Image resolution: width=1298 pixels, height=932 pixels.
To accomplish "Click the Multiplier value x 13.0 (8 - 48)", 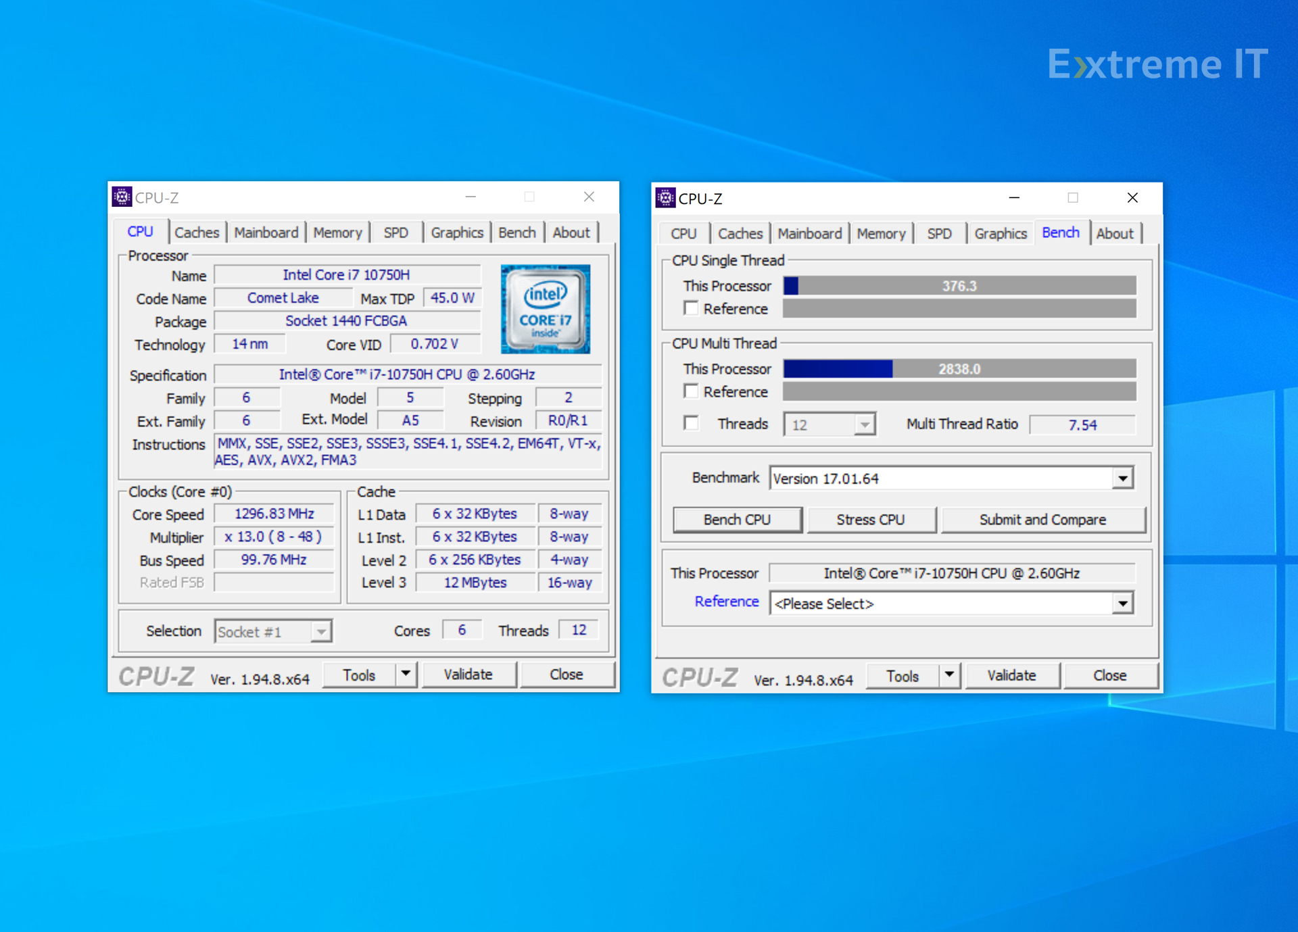I will coord(274,537).
